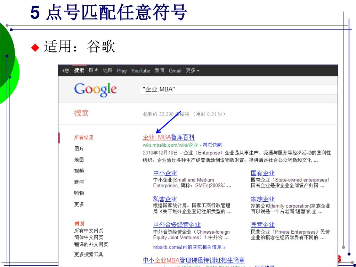
Task: Expand 更多 in the left sidebar
Action: pos(79,204)
